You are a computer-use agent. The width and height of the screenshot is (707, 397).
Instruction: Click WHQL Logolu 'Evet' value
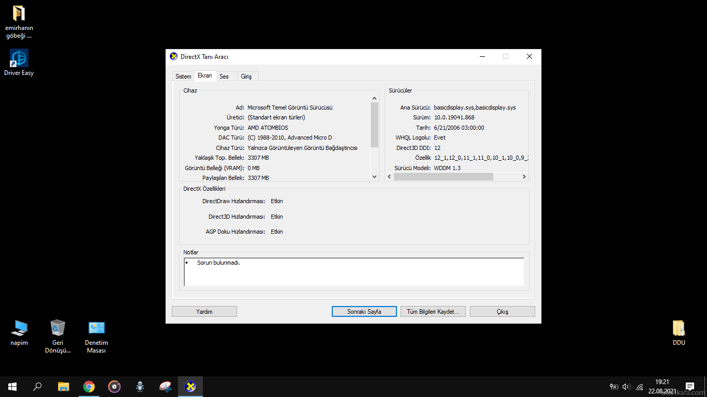pos(439,138)
